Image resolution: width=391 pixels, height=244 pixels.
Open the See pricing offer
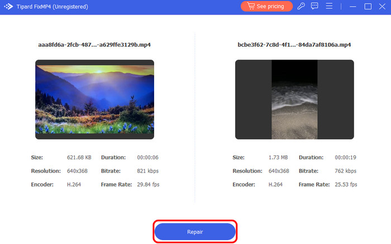tap(266, 6)
